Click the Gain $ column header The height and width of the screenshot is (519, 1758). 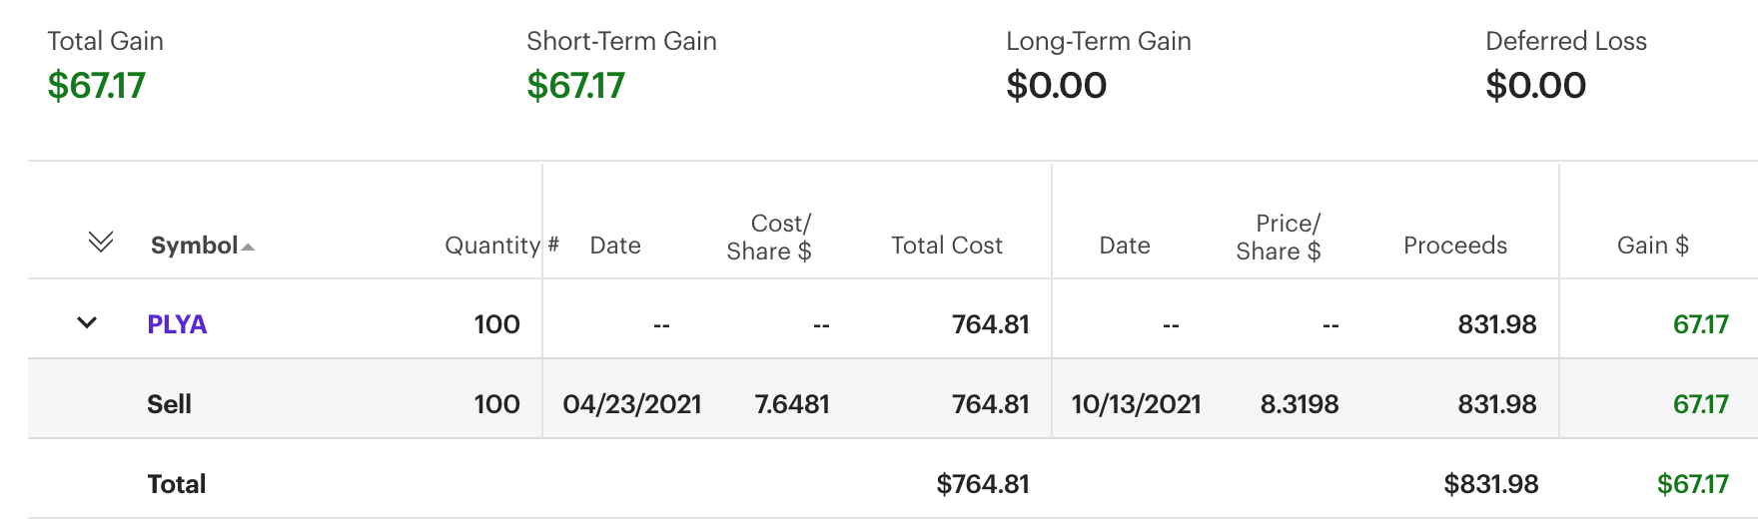coord(1652,246)
